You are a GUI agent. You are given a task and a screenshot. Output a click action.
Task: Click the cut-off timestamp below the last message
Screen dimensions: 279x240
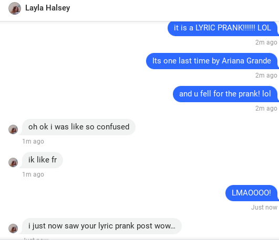[36, 238]
